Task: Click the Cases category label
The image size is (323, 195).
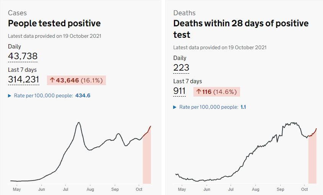Action: [x=17, y=13]
